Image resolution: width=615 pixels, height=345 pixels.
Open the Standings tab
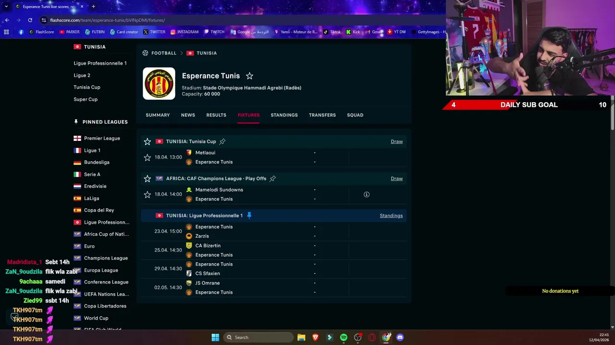point(284,115)
